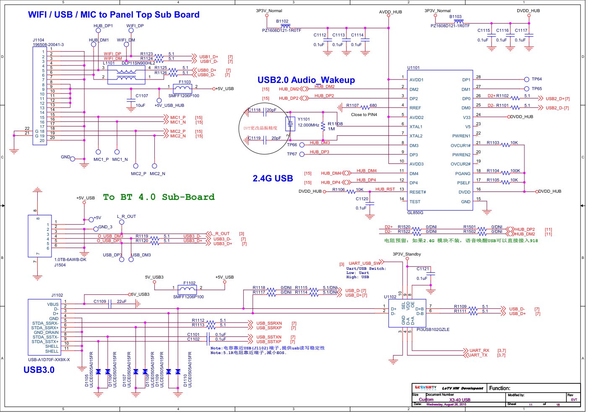Image resolution: width=589 pixels, height=416 pixels.
Task: Select the C1121 capacitor label
Action: click(x=423, y=269)
